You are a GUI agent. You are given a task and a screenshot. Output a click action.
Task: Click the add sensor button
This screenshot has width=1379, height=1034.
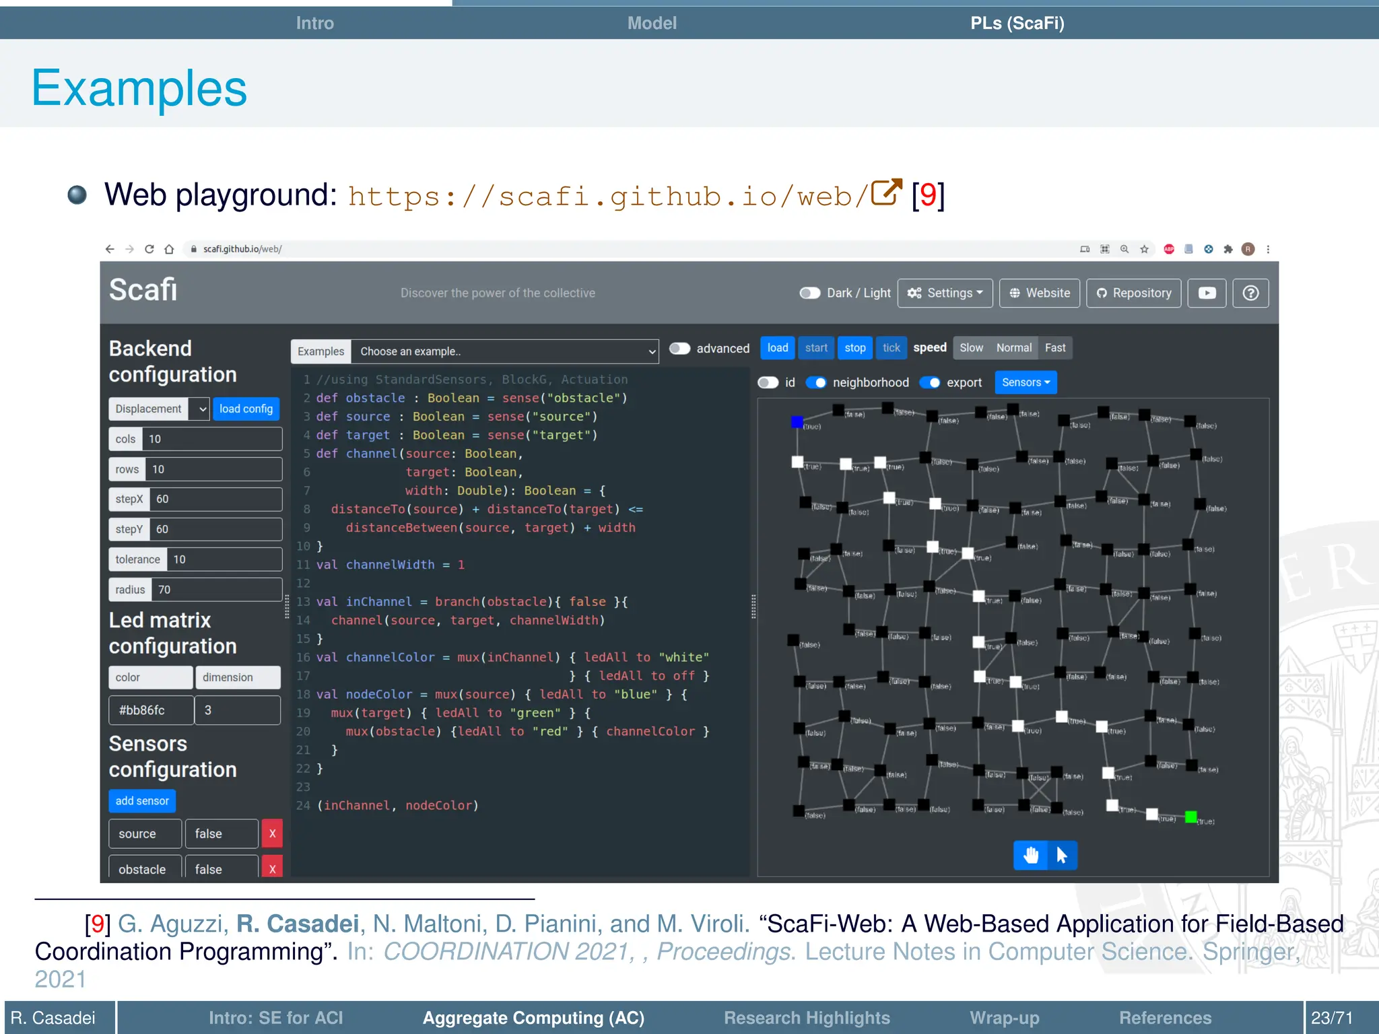click(x=142, y=800)
